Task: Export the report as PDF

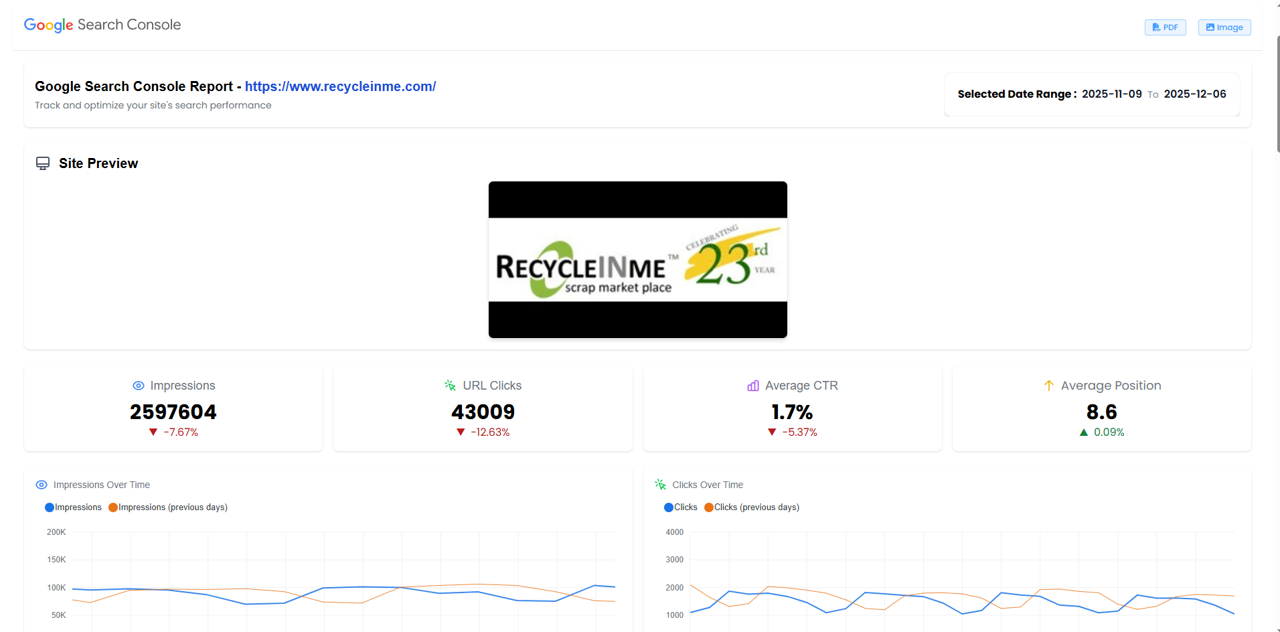Action: (1165, 27)
